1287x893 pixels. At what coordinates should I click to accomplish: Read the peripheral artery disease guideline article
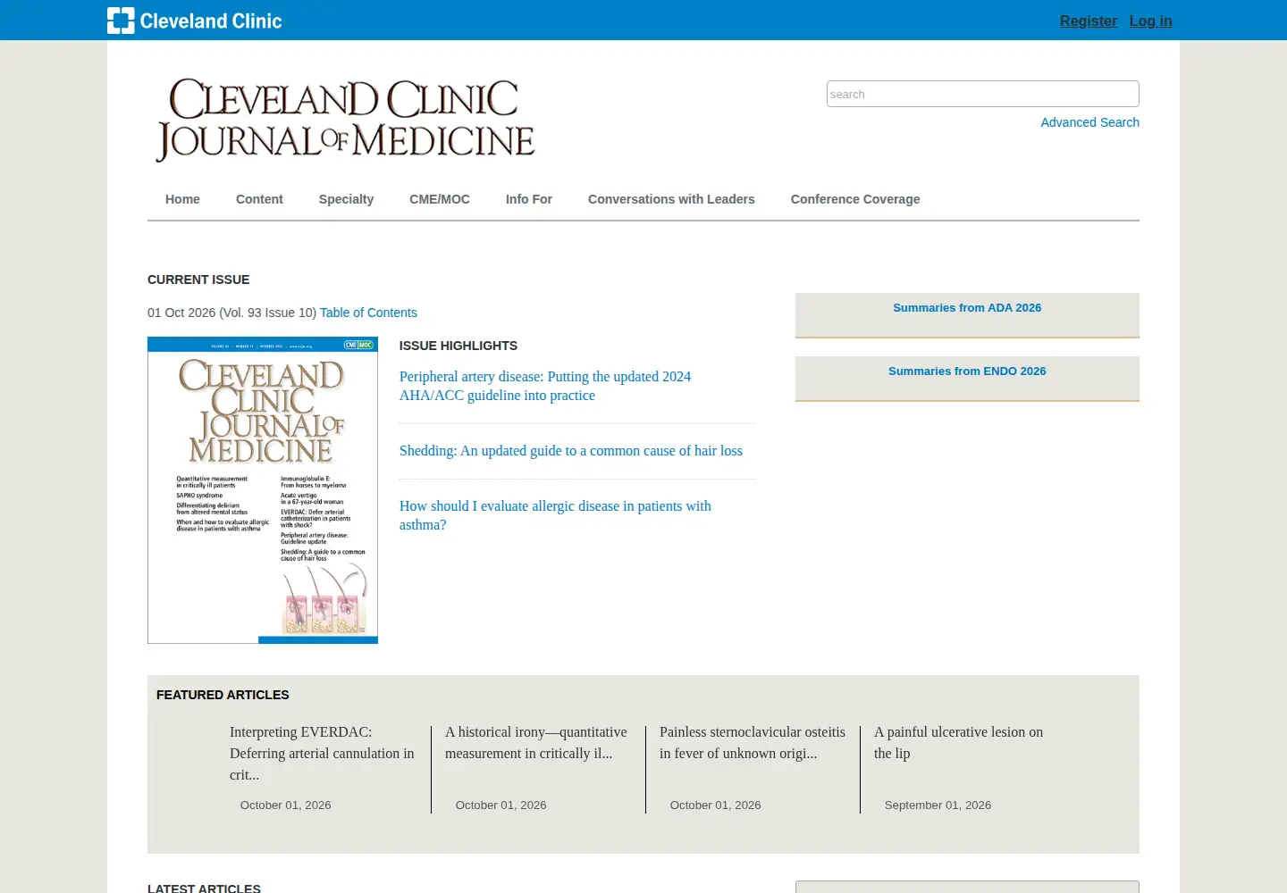[x=545, y=386]
